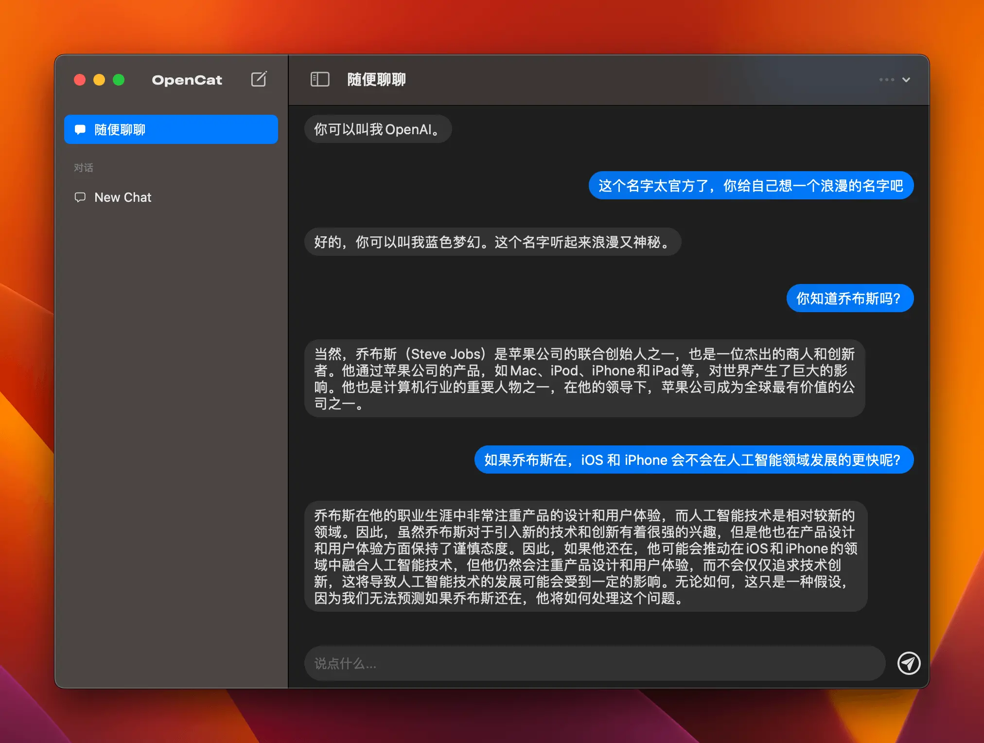The width and height of the screenshot is (984, 743).
Task: Expand the chevron dropdown in header
Action: pyautogui.click(x=906, y=80)
